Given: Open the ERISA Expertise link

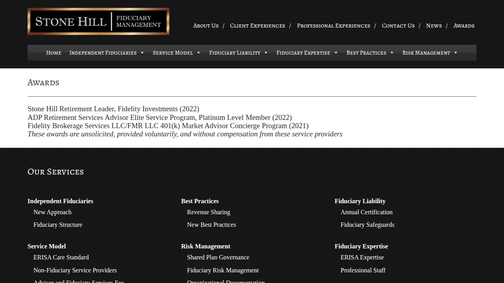Looking at the screenshot, I should pyautogui.click(x=362, y=257).
